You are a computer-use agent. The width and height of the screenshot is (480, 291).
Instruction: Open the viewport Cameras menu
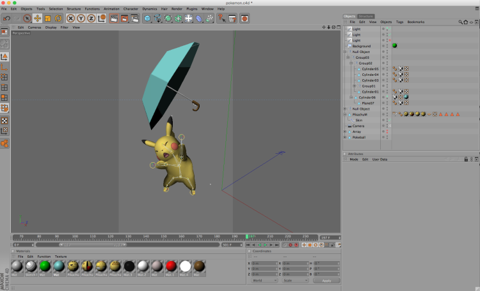(x=35, y=27)
